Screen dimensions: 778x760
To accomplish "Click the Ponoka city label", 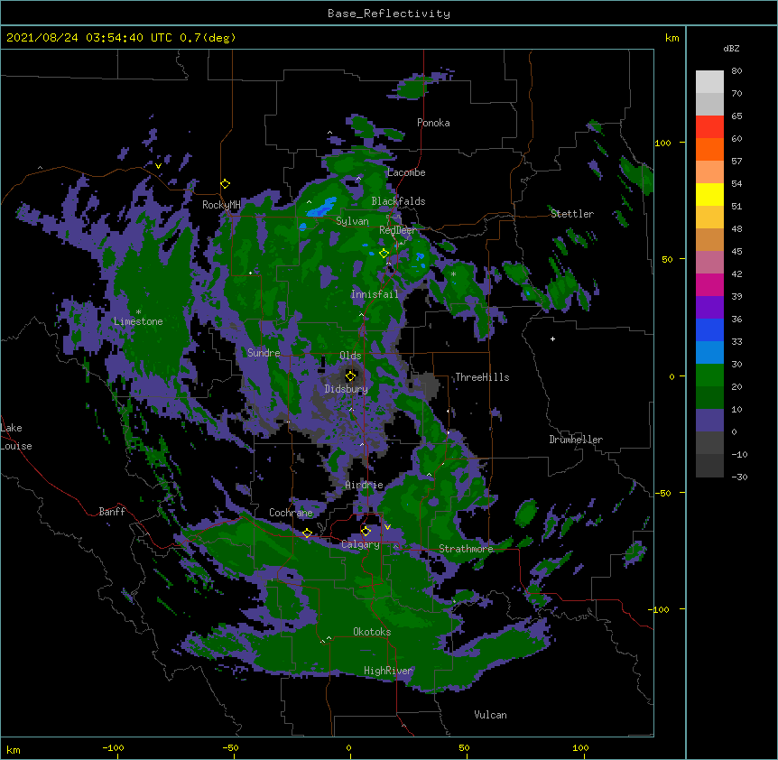I will point(433,123).
